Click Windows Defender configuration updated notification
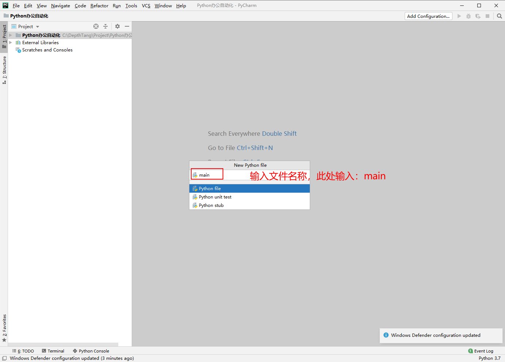Image resolution: width=505 pixels, height=362 pixels. (x=441, y=335)
